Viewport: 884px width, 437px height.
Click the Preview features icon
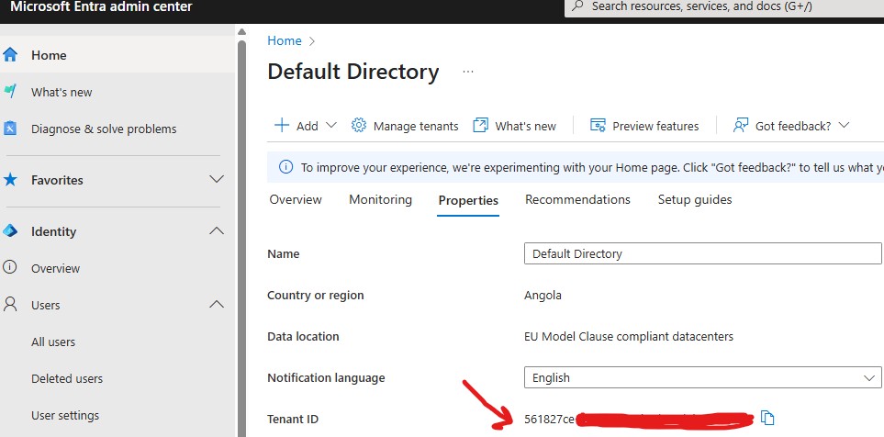[598, 125]
